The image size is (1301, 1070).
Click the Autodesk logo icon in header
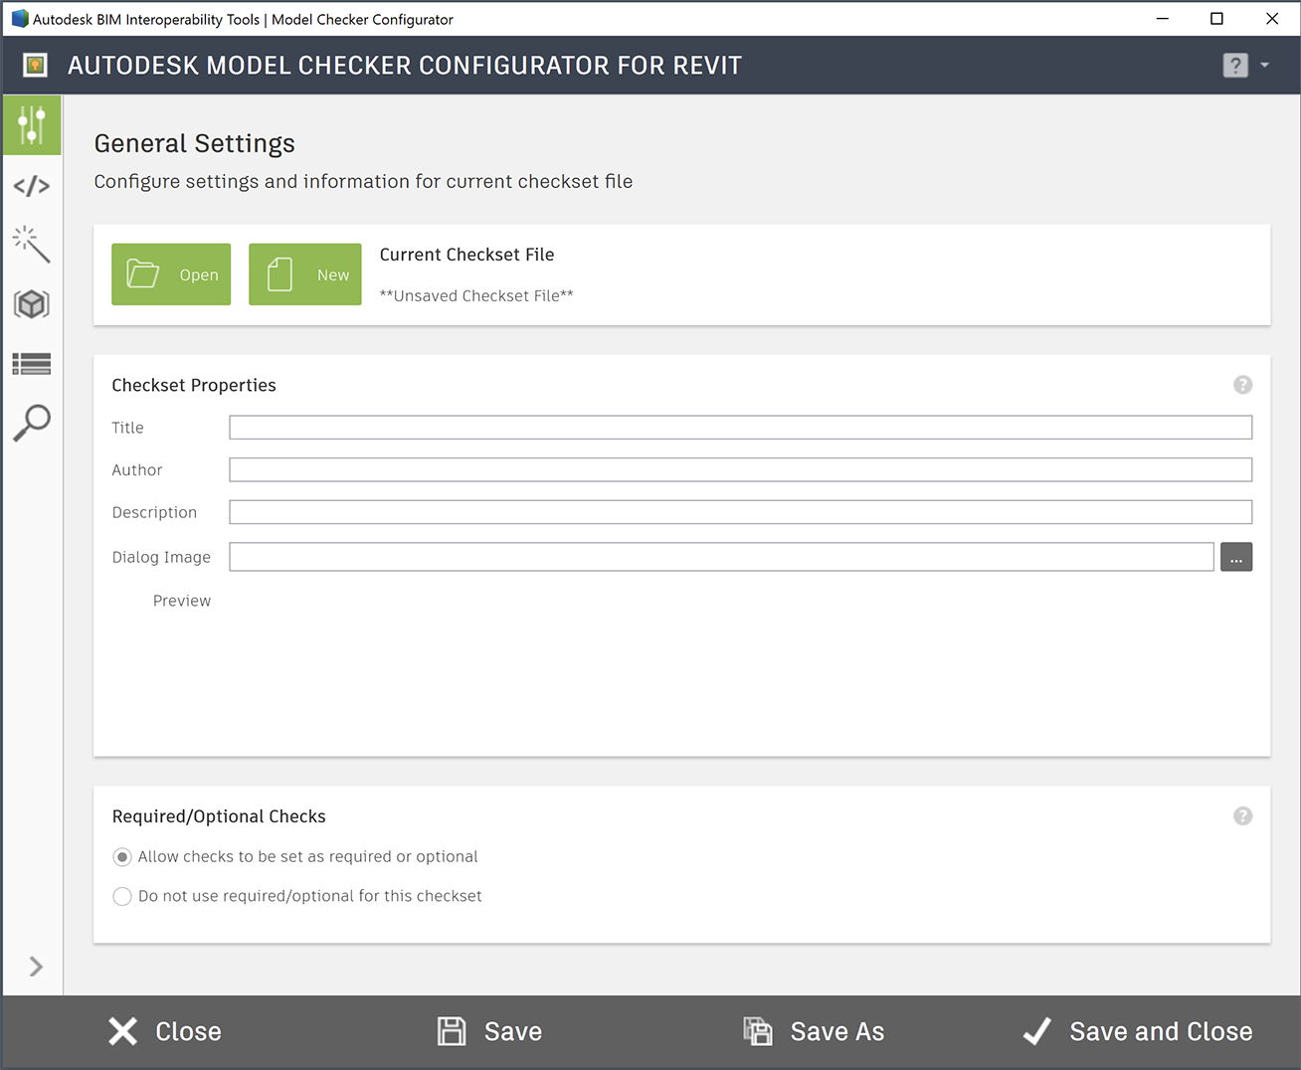[36, 66]
